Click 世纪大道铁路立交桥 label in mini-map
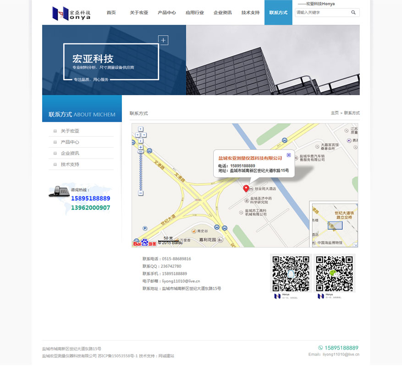 (x=344, y=215)
